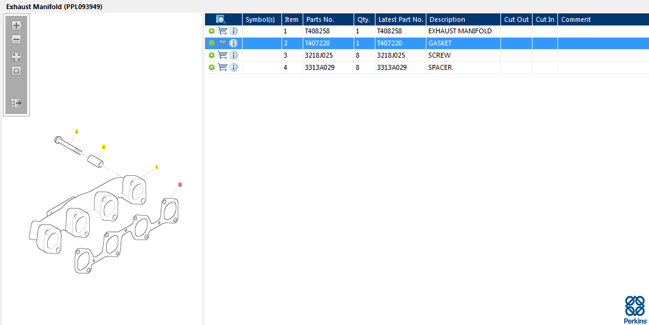
Task: Click the SPACER description cell
Action: [463, 67]
